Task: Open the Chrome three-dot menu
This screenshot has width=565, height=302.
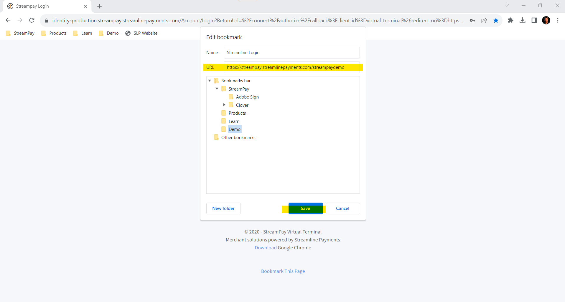Action: point(558,20)
